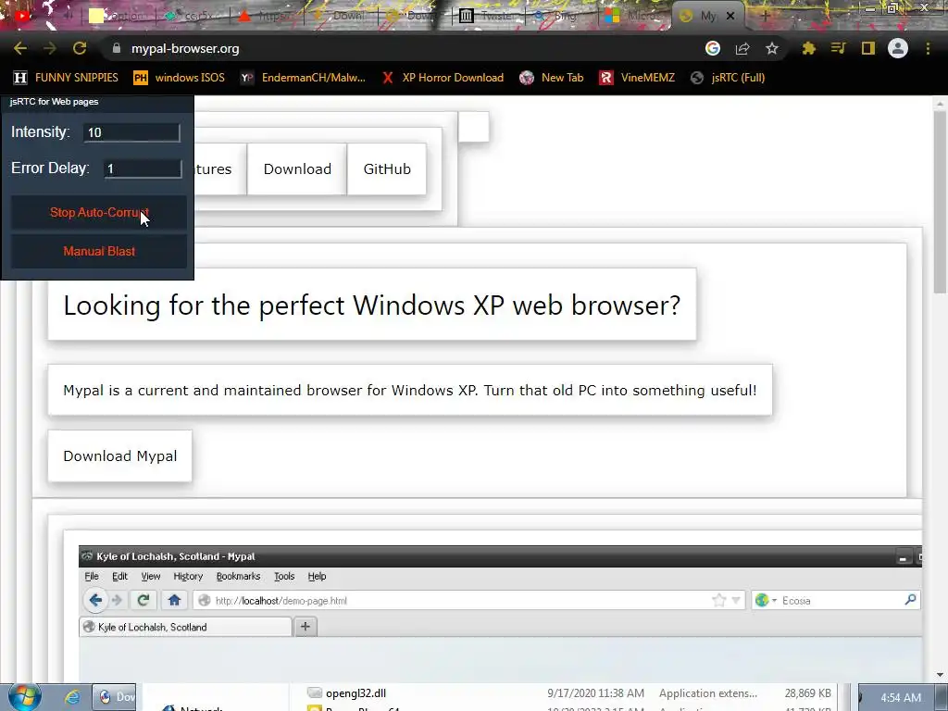The height and width of the screenshot is (711, 948).
Task: Select the opengl32.dll file row
Action: pyautogui.click(x=568, y=692)
